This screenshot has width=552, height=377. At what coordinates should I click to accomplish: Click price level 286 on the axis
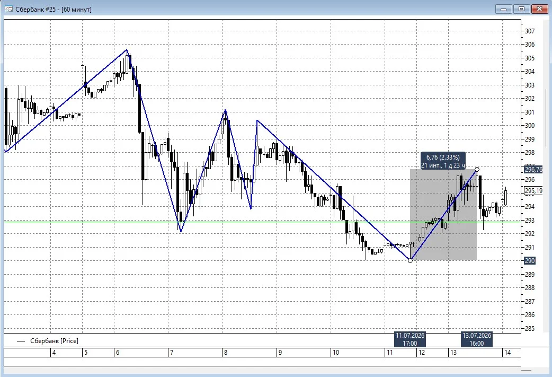[530, 315]
